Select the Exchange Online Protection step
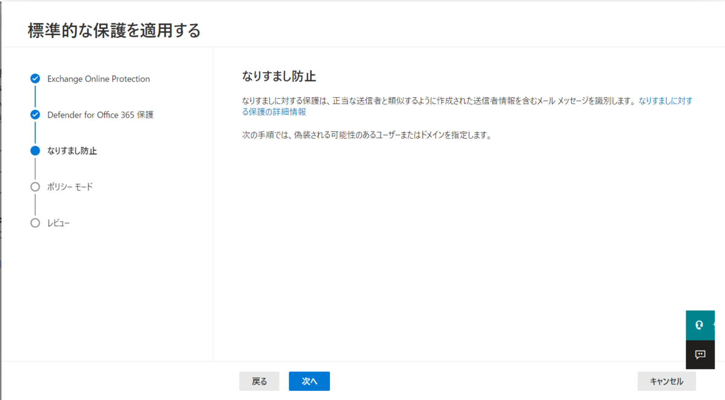 click(98, 79)
